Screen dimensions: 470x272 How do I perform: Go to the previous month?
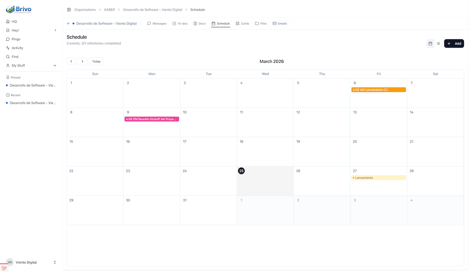[x=71, y=62]
